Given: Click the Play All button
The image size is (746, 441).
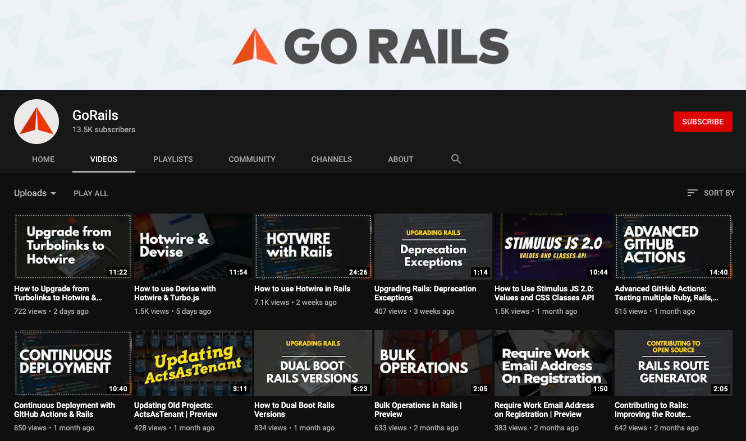Looking at the screenshot, I should coord(91,193).
